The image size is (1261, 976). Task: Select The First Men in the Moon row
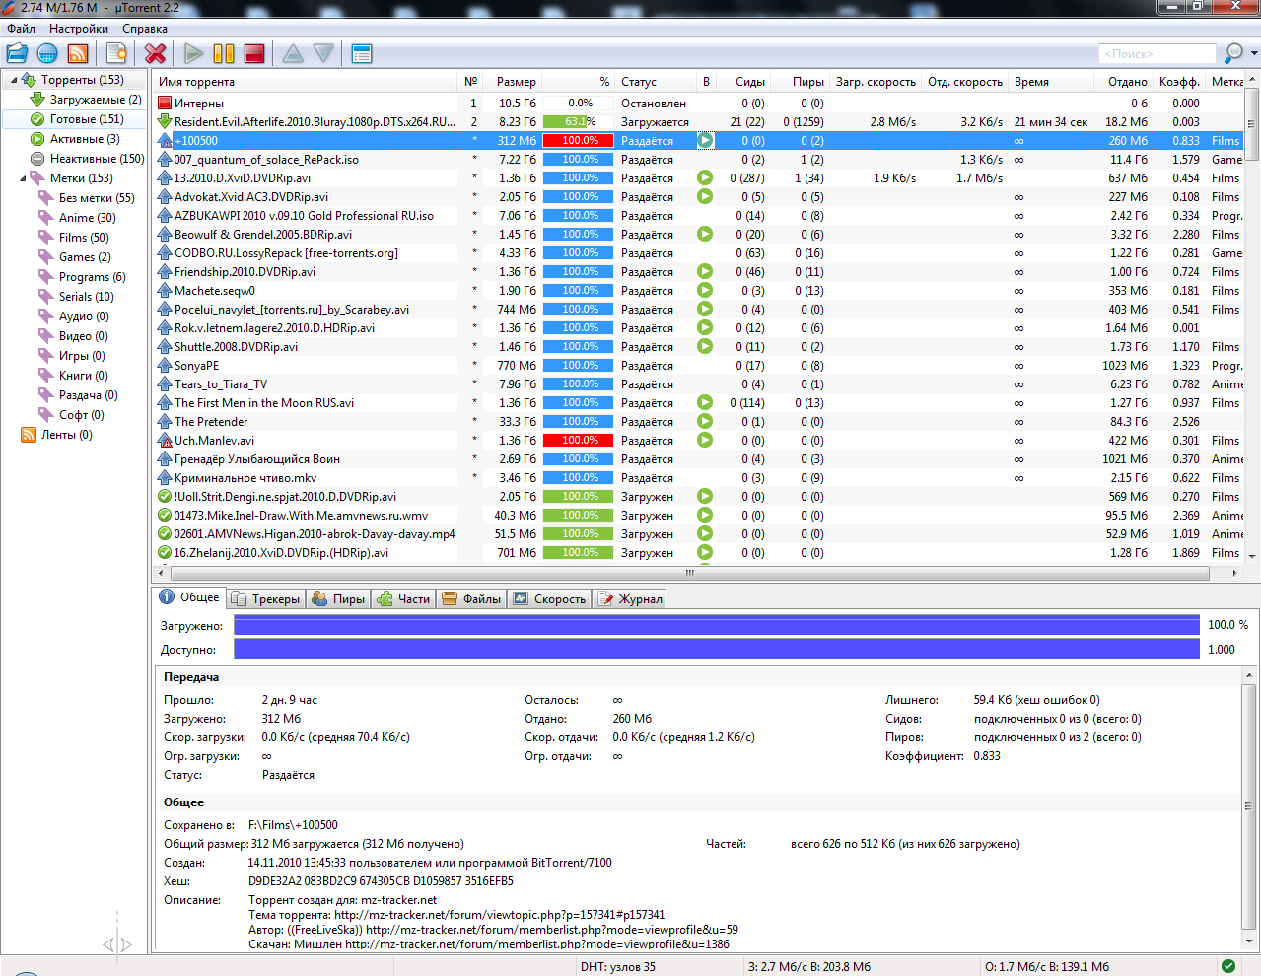(x=699, y=403)
